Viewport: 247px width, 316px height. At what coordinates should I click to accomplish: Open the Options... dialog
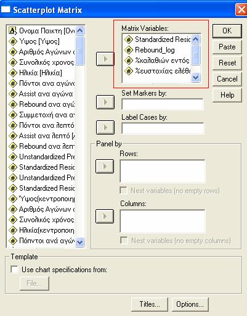pyautogui.click(x=190, y=304)
